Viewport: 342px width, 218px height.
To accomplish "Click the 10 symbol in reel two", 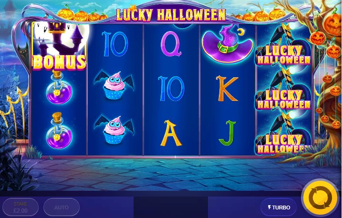I will point(115,44).
